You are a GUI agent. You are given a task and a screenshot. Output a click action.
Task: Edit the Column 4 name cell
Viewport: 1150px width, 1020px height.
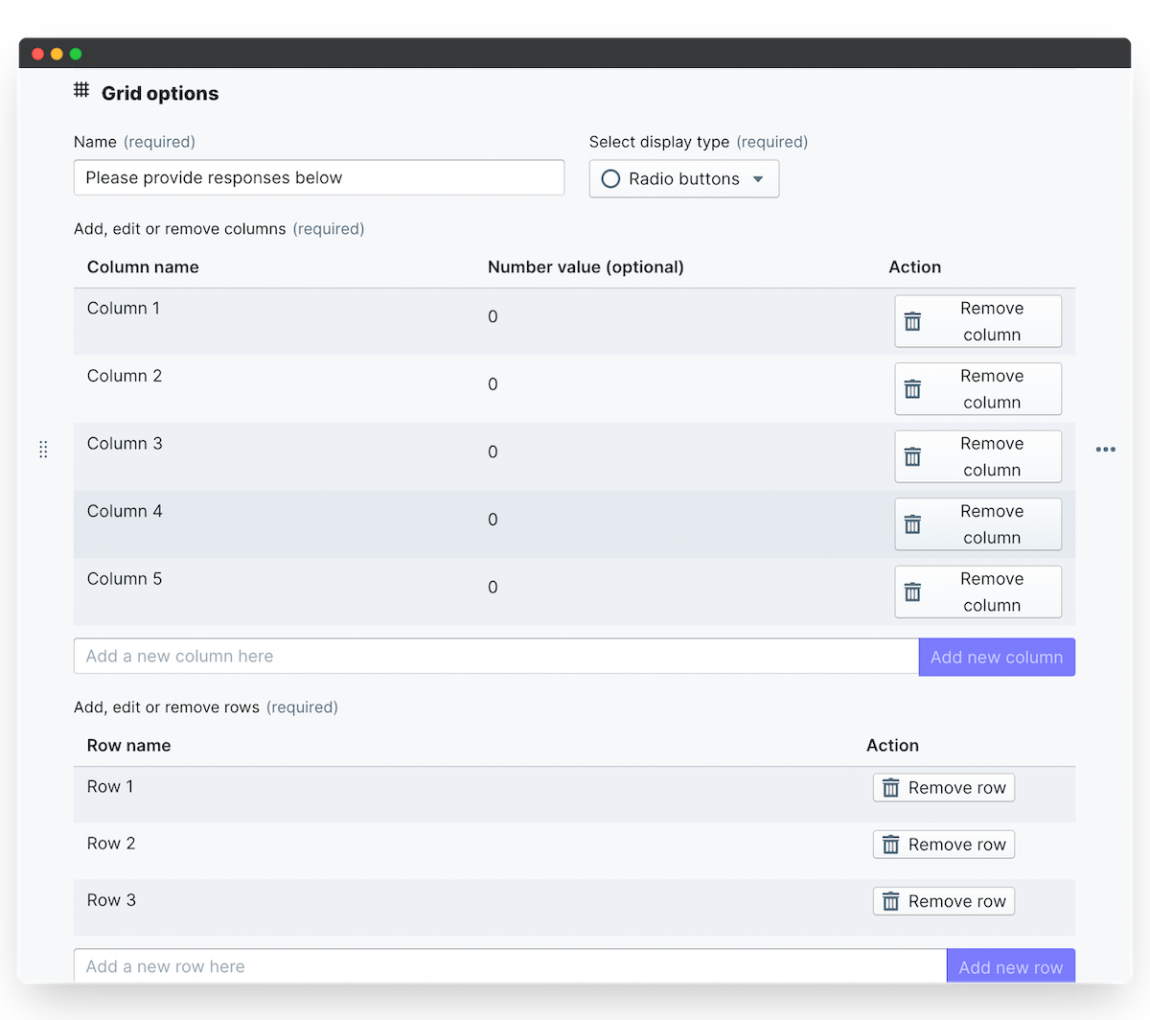[x=125, y=511]
